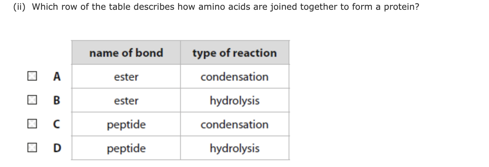Screen dimensions: 489x167
Task: Click the letter D row label
Action: pyautogui.click(x=56, y=148)
